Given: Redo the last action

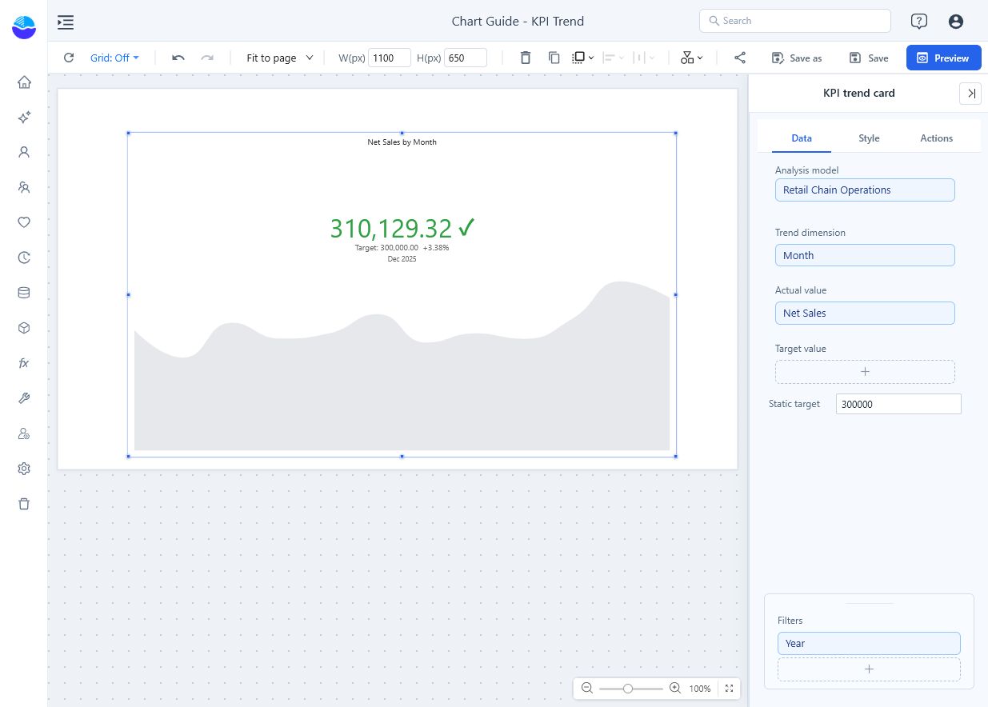Looking at the screenshot, I should click(207, 58).
